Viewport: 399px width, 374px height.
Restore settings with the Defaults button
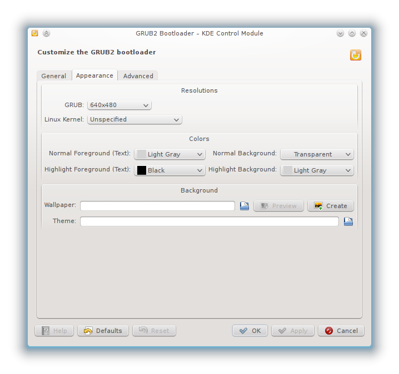103,331
